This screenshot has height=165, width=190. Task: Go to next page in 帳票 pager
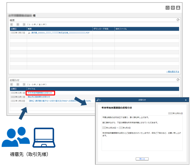point(24,24)
